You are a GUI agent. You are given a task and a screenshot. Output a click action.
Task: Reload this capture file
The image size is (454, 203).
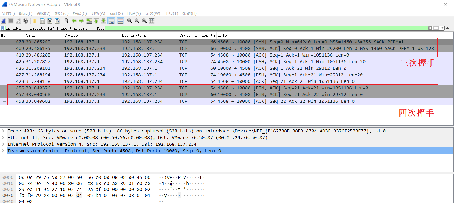click(x=57, y=21)
